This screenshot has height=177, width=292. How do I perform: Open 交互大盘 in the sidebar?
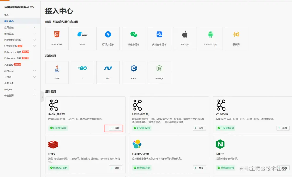coord(9,83)
